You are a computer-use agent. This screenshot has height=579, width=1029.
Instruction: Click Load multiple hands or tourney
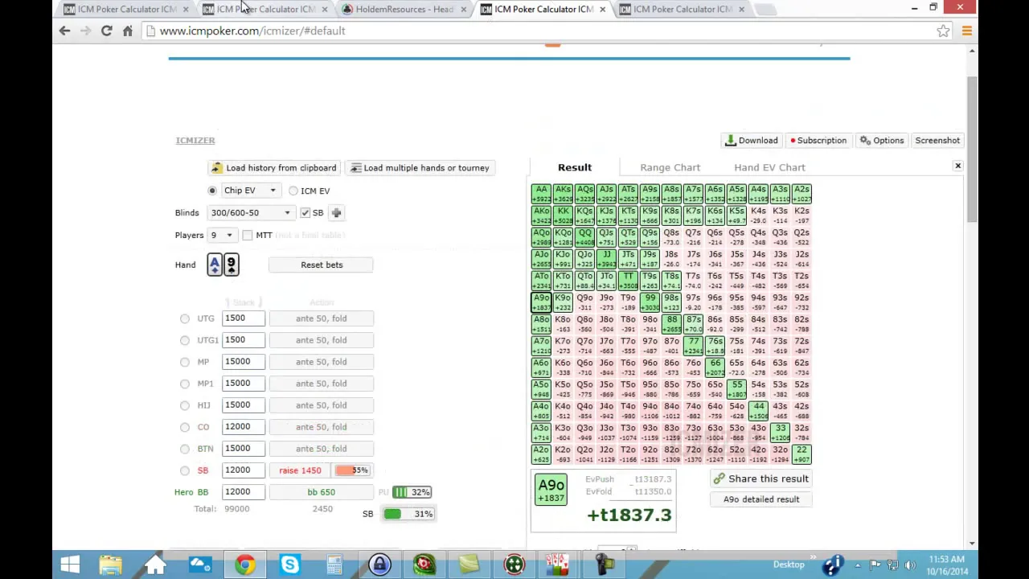420,167
